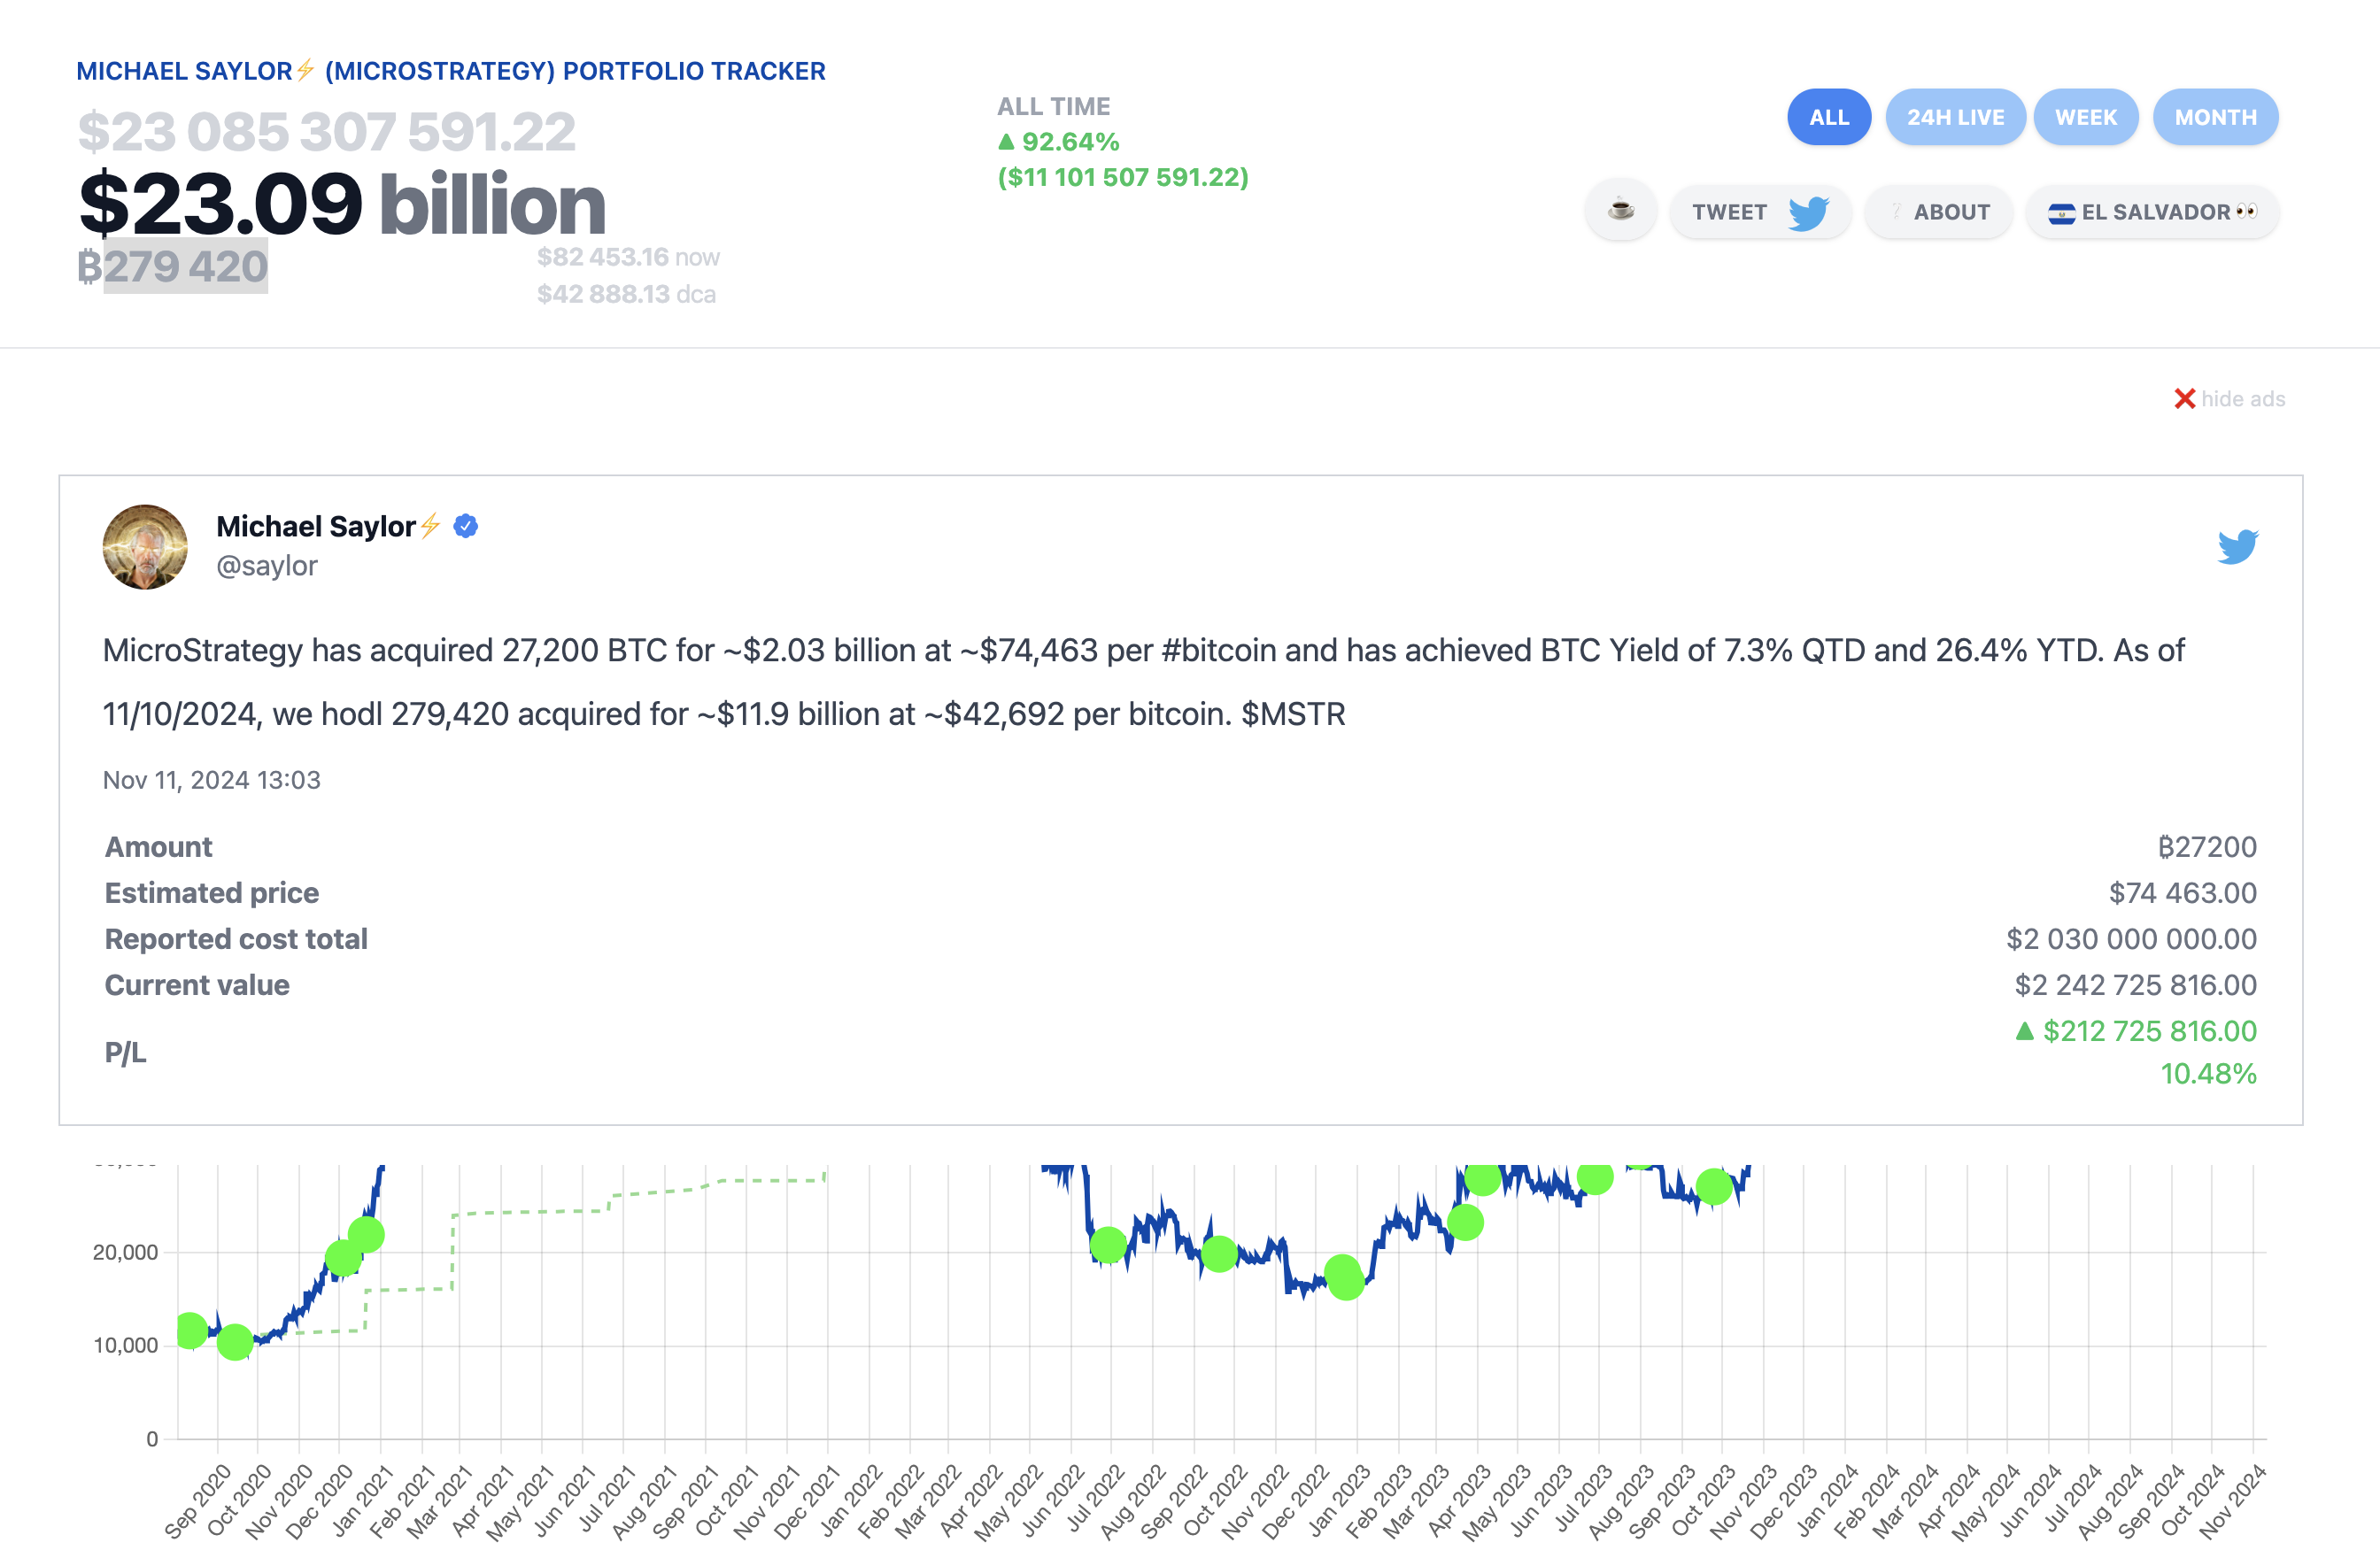Click the @saylor handle
2380x1558 pixels.
267,566
